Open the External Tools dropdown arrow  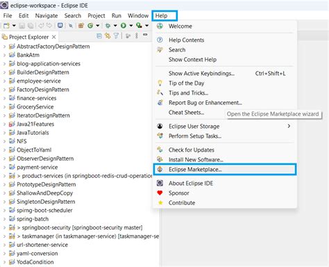pos(146,26)
